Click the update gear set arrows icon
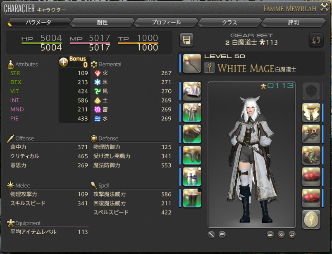The height and width of the screenshot is (254, 332). click(316, 40)
